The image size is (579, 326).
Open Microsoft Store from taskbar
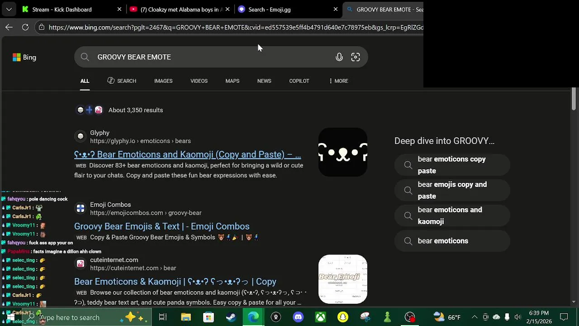tap(208, 317)
